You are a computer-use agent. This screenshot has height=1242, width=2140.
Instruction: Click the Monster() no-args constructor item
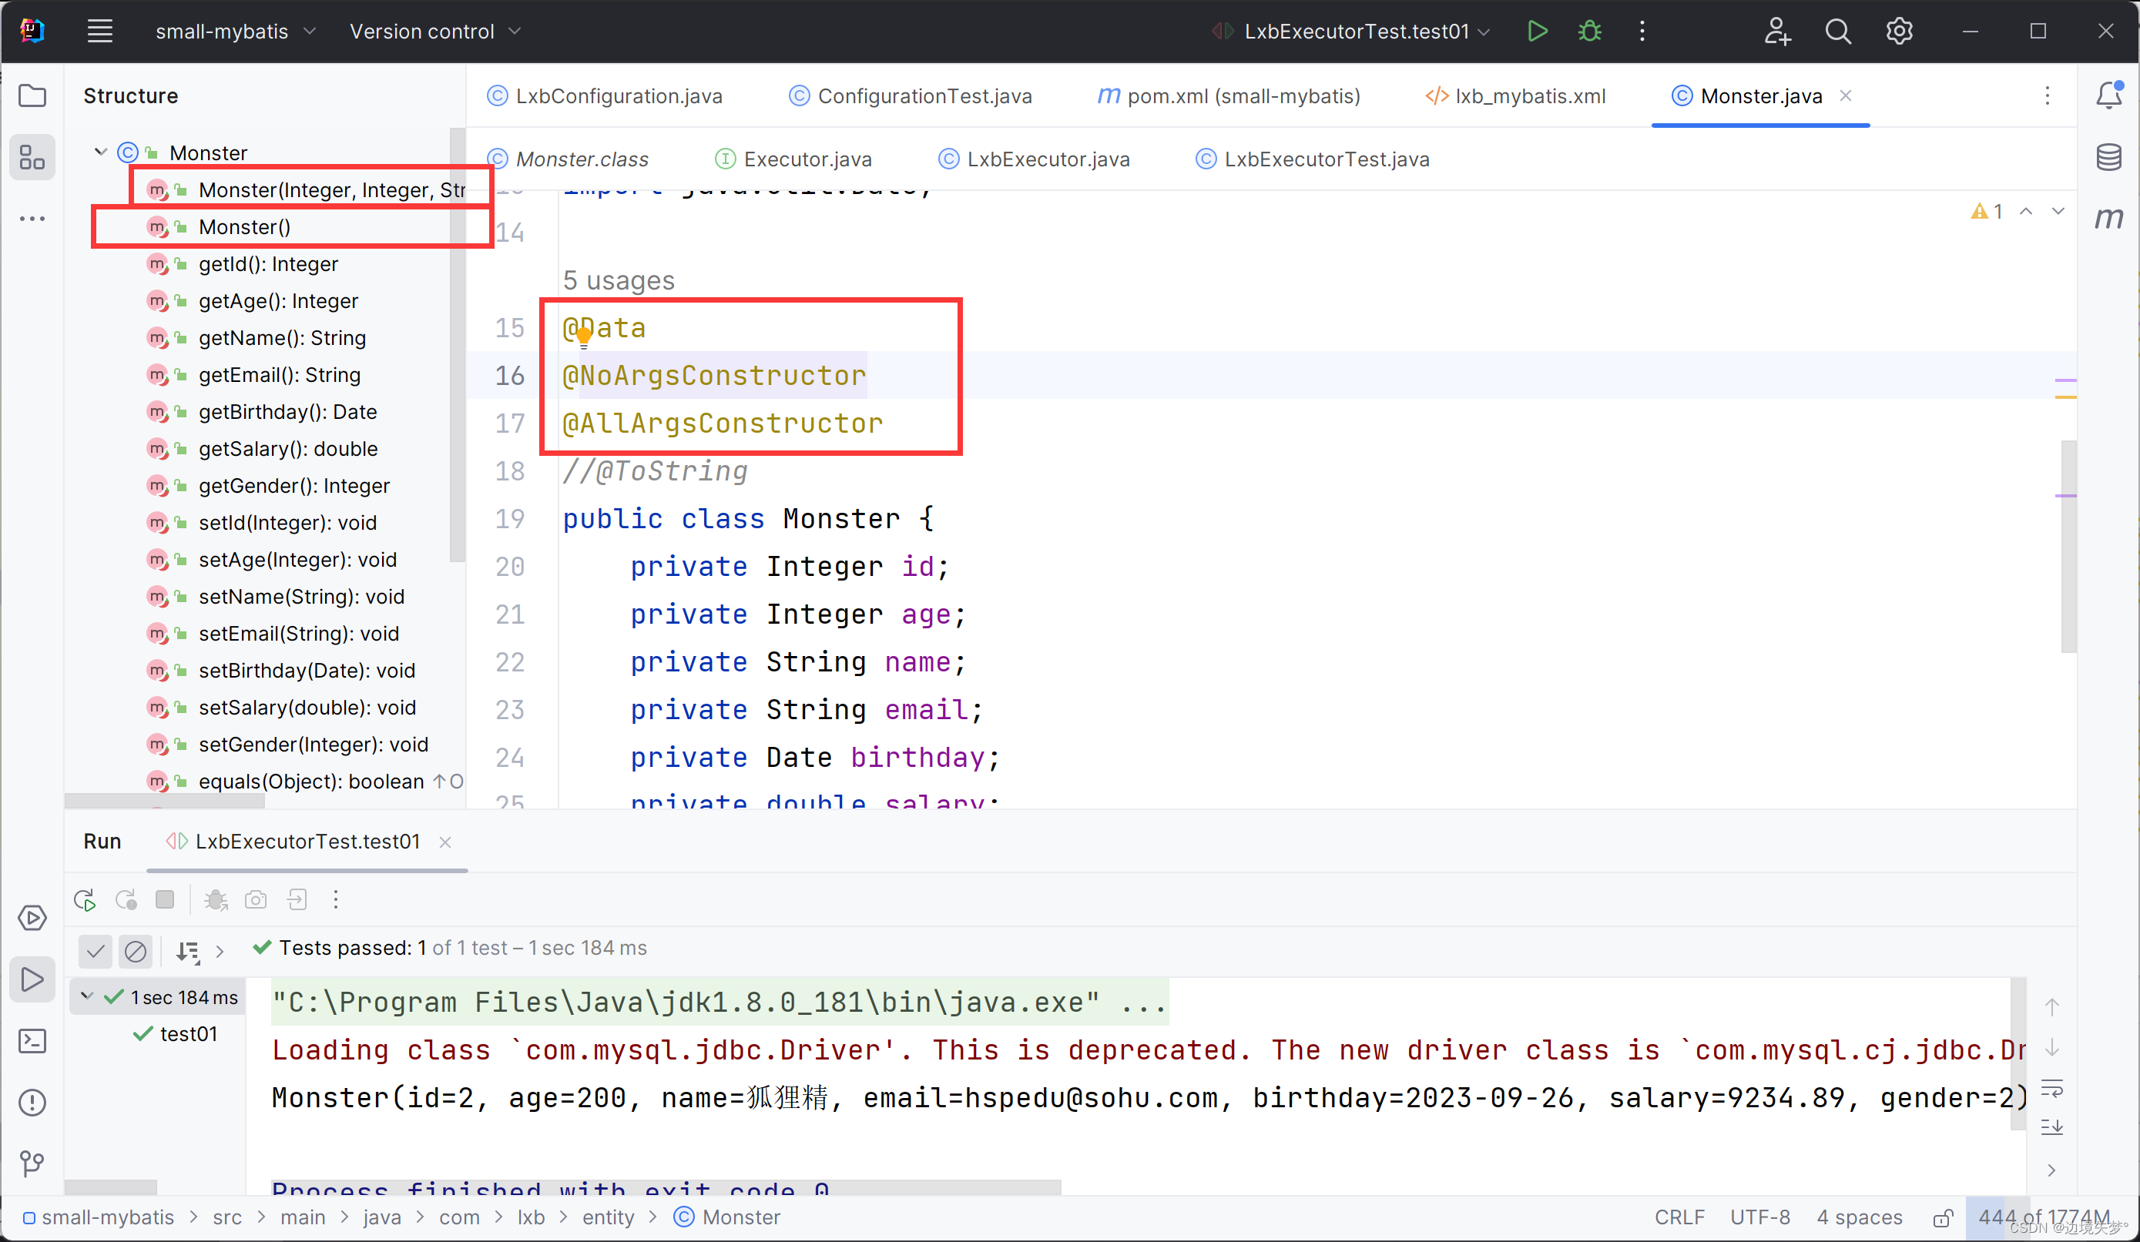pos(243,226)
